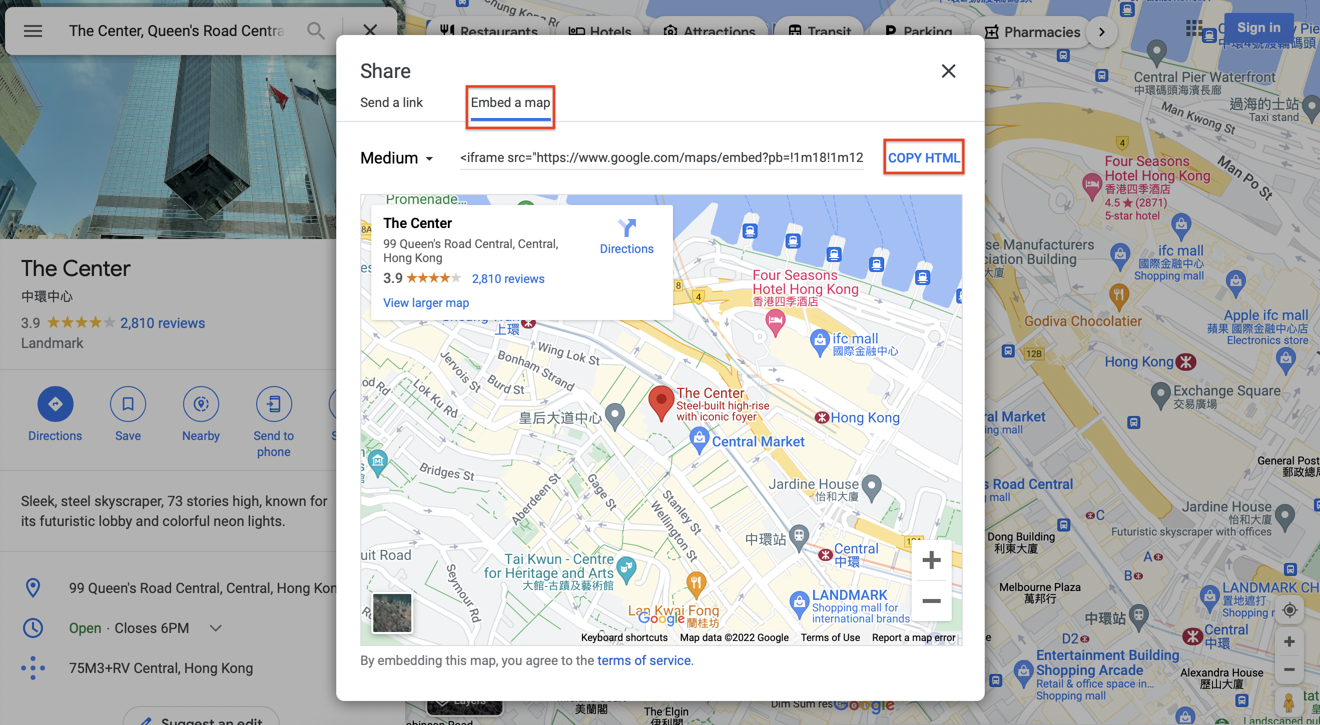The height and width of the screenshot is (725, 1320).
Task: Open 2,810 reviews link in embedded map card
Action: [x=508, y=279]
